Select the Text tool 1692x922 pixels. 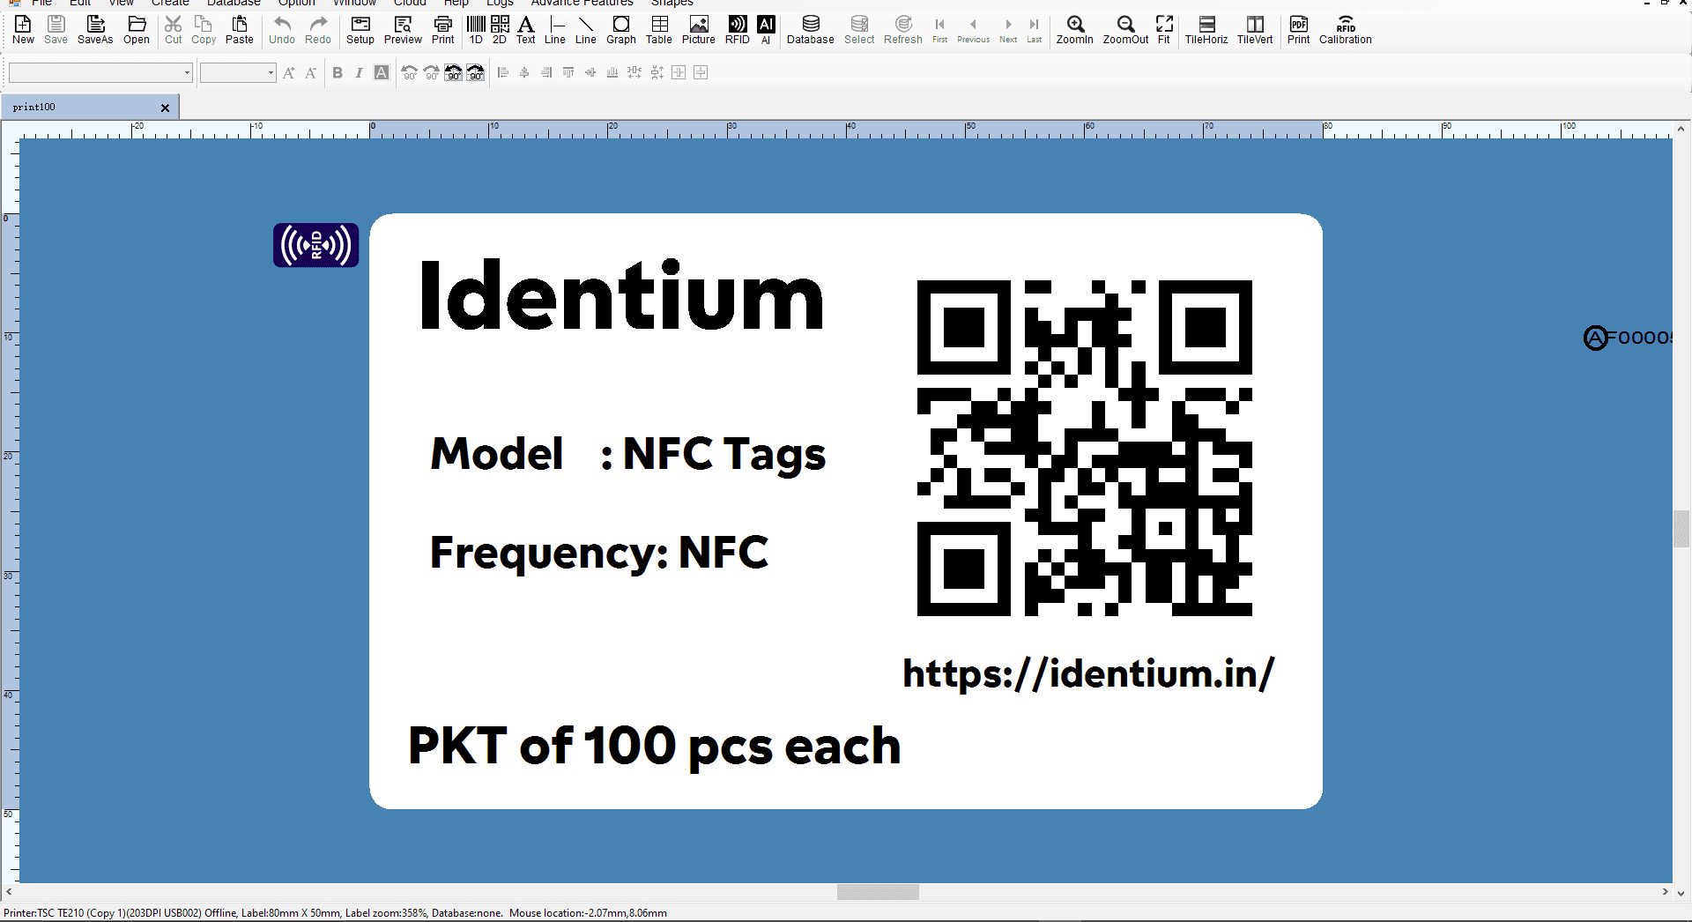(526, 30)
